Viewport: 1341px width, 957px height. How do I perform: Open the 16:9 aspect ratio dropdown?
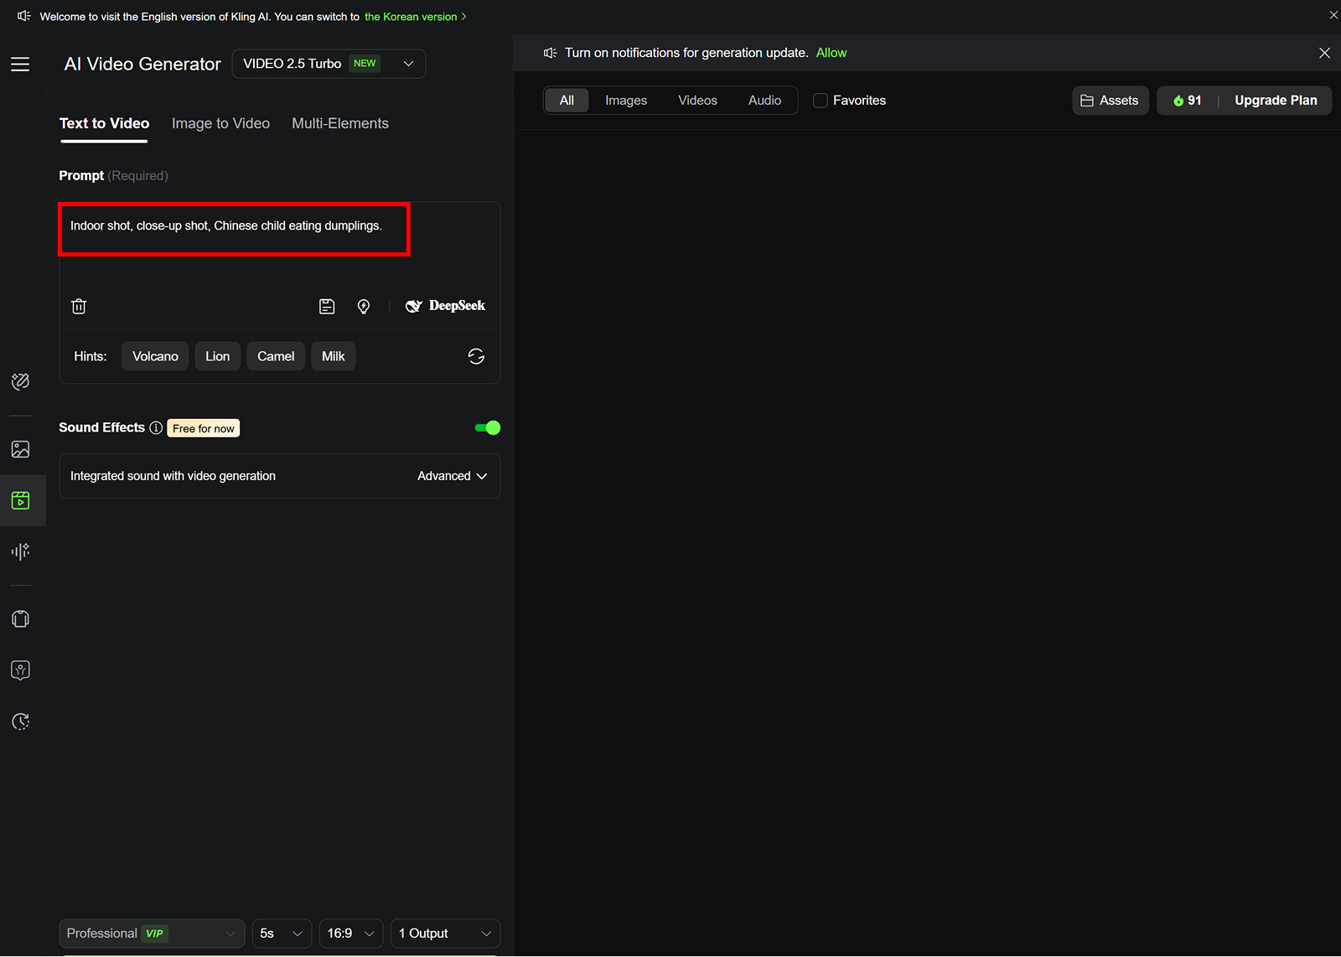[x=350, y=933]
